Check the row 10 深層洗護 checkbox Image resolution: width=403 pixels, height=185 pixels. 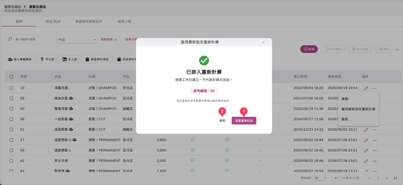11,88
